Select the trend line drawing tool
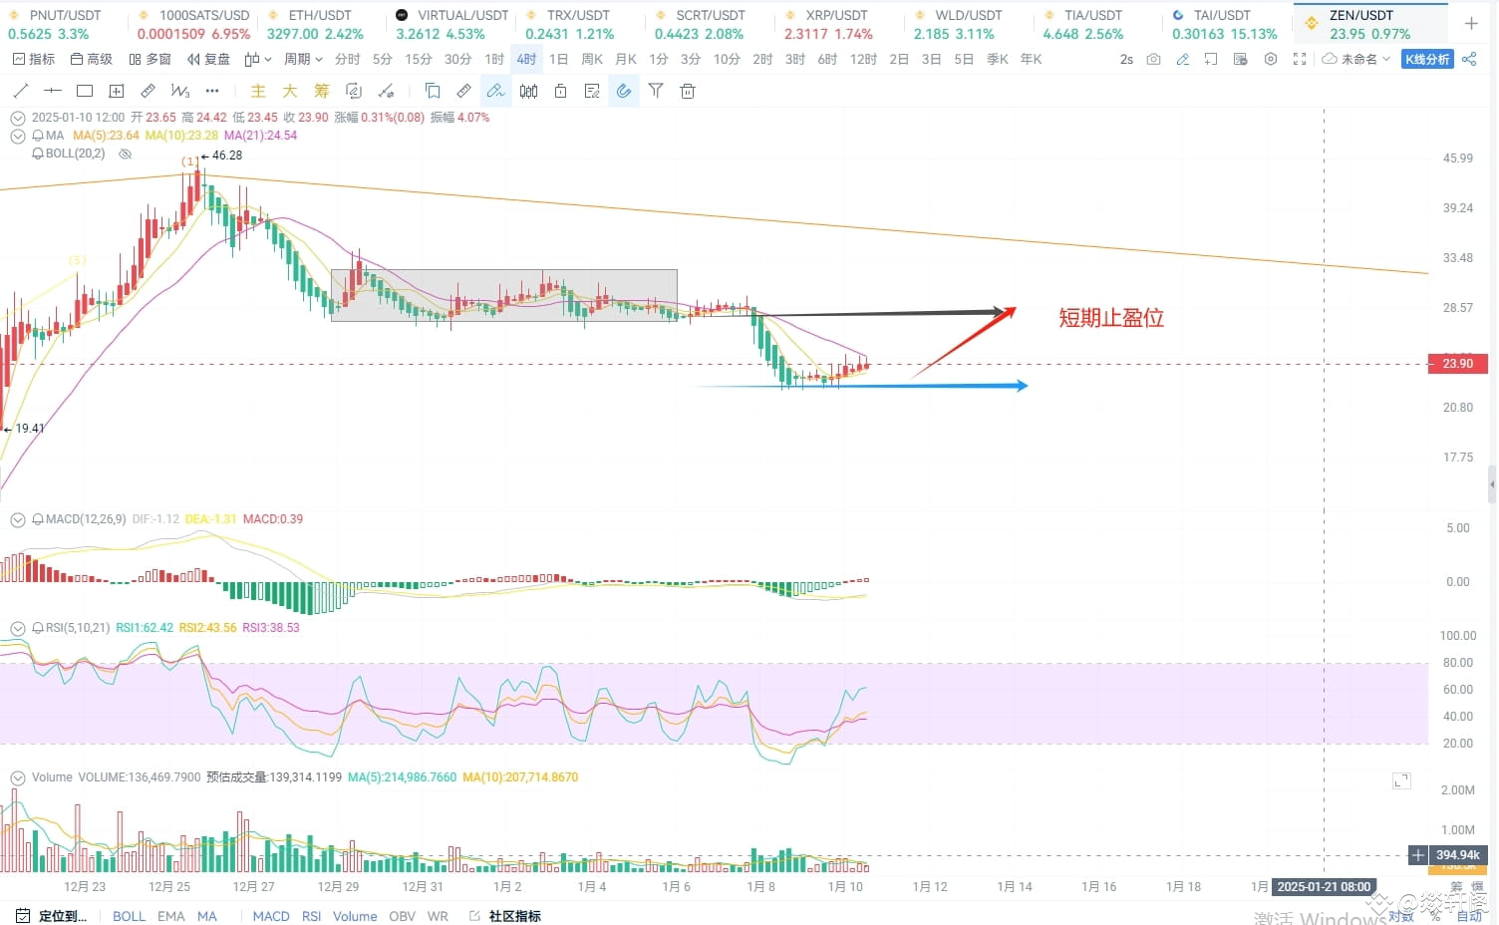1499x925 pixels. tap(21, 91)
